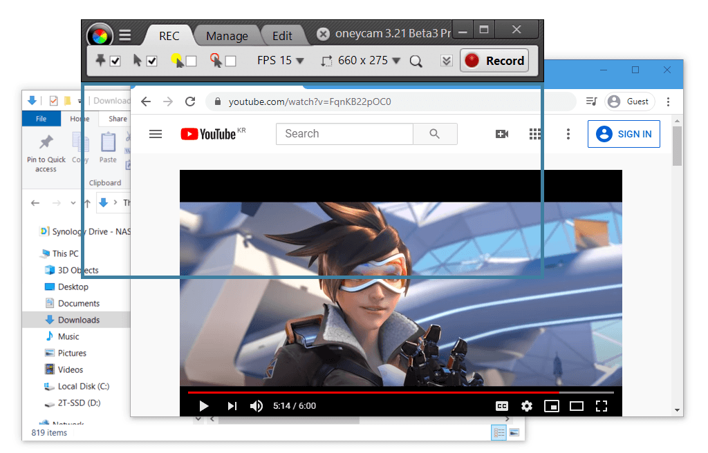The image size is (708, 453).
Task: Open the Share tab in Explorer
Action: (118, 119)
